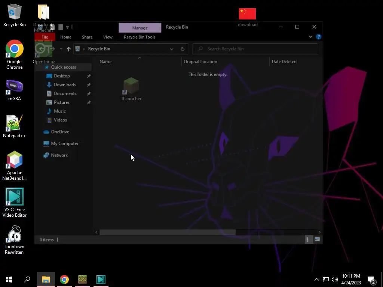Open the recent locations dropdown arrow
383x287 pixels.
point(61,49)
